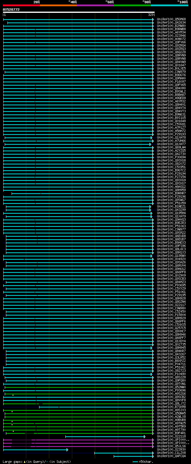Select UniRef100_A8ASG2 label
The image size is (191, 464).
pyautogui.click(x=171, y=187)
